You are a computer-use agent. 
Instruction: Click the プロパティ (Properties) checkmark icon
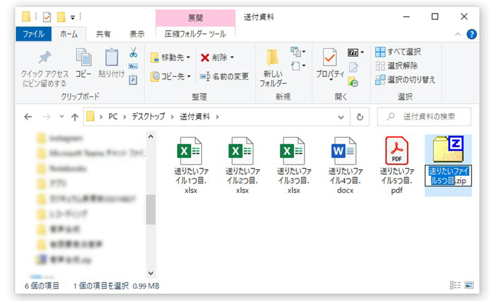(x=330, y=57)
